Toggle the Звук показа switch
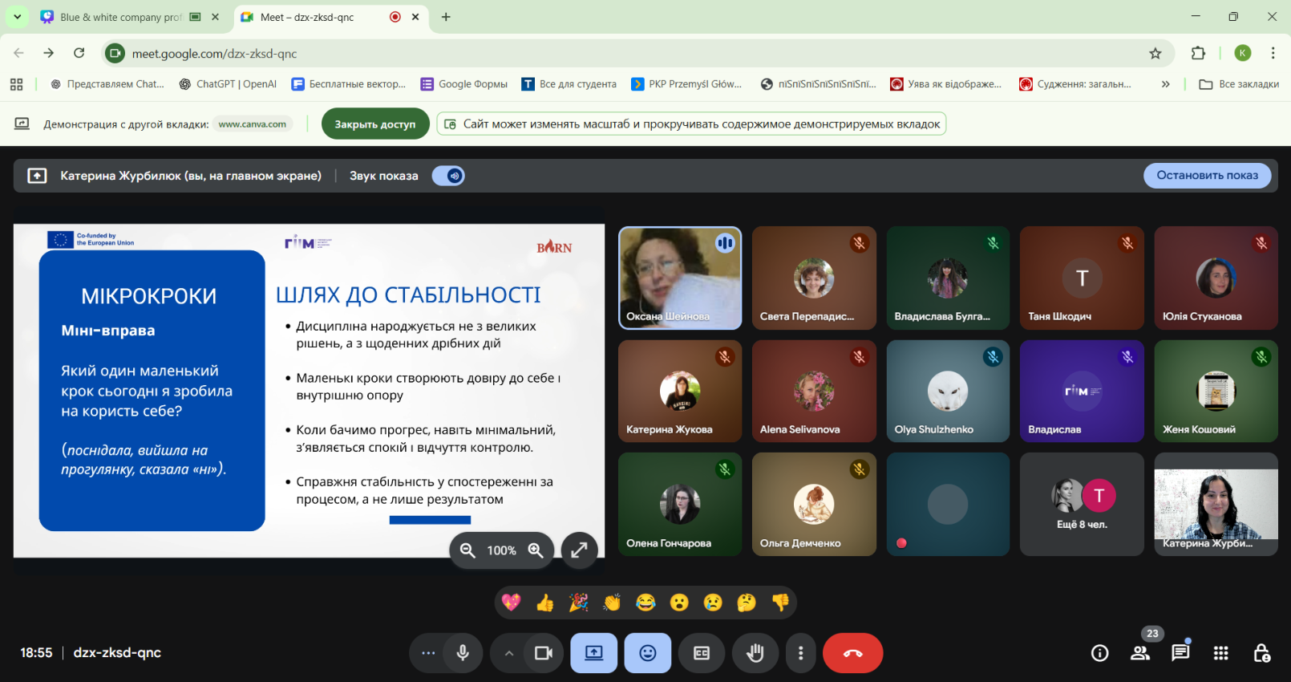Viewport: 1291px width, 682px height. (449, 176)
